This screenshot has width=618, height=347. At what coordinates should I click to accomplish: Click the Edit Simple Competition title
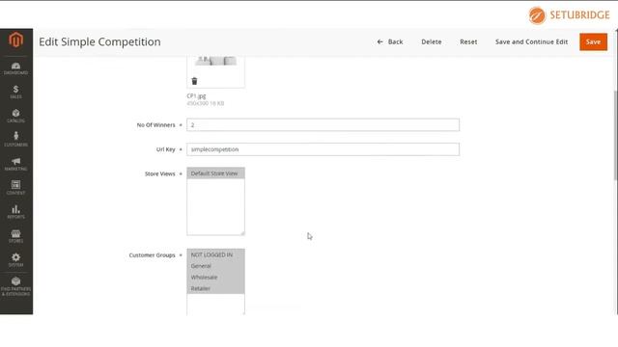click(x=99, y=41)
